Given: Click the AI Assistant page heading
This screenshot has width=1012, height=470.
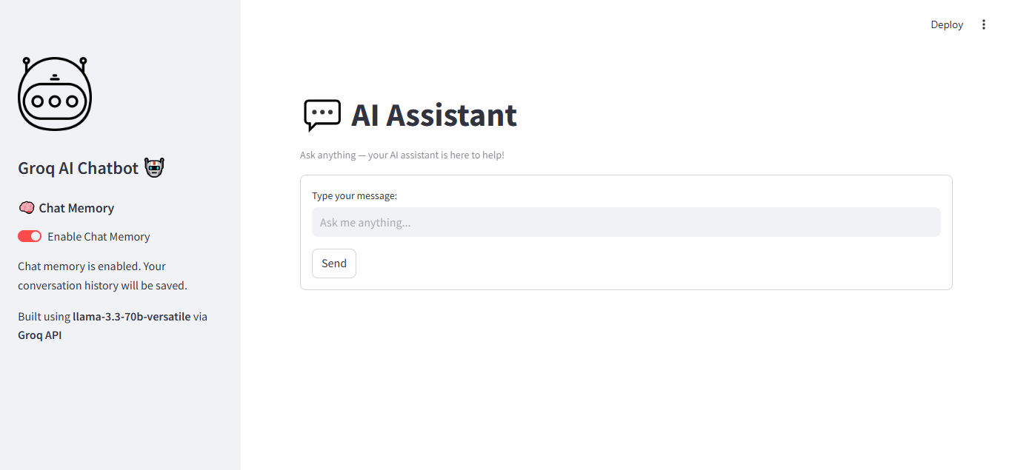Looking at the screenshot, I should (x=434, y=115).
